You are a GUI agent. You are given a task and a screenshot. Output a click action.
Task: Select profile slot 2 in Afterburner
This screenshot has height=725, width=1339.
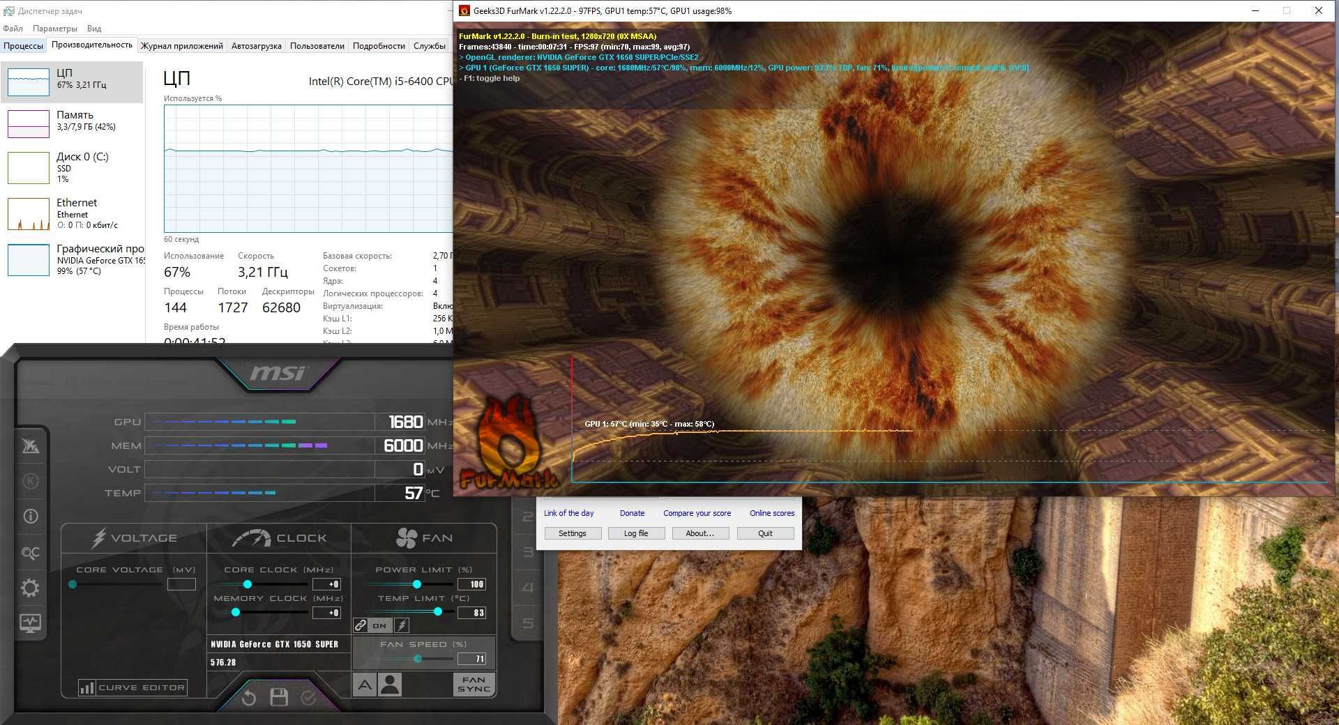pyautogui.click(x=528, y=517)
